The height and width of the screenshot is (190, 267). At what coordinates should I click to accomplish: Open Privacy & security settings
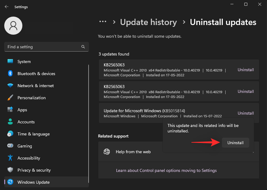33,170
